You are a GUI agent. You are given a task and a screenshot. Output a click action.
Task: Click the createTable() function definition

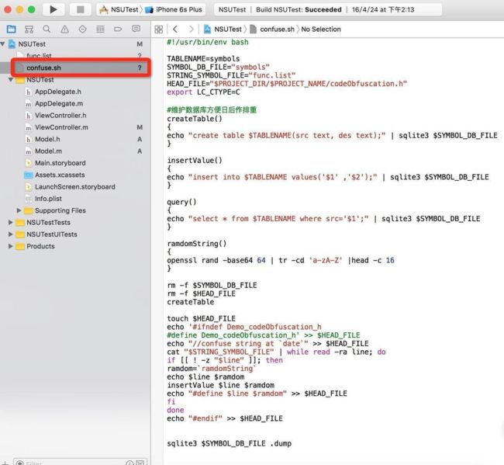pyautogui.click(x=195, y=119)
